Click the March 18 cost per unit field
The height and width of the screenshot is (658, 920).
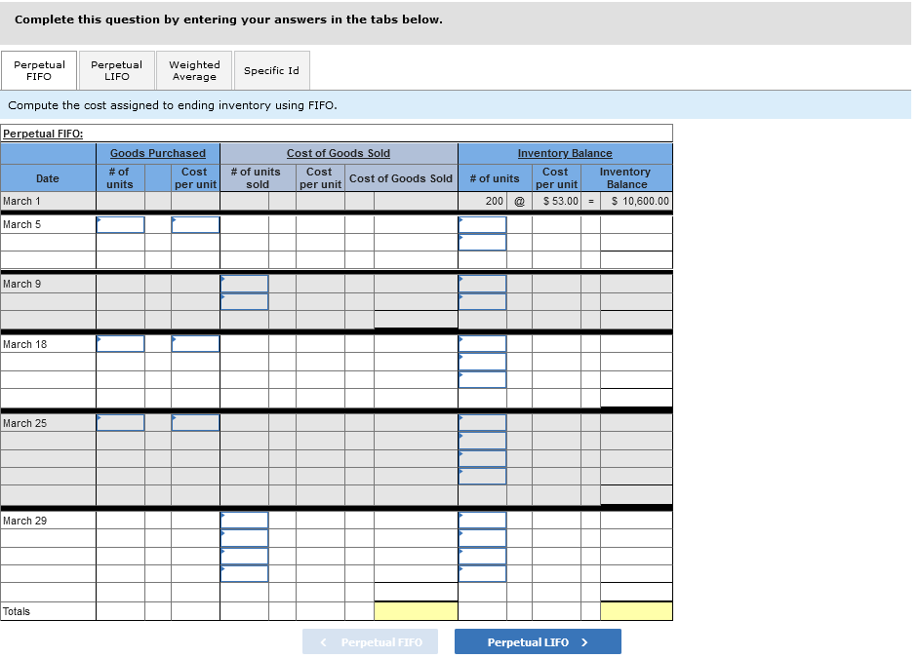click(x=195, y=343)
